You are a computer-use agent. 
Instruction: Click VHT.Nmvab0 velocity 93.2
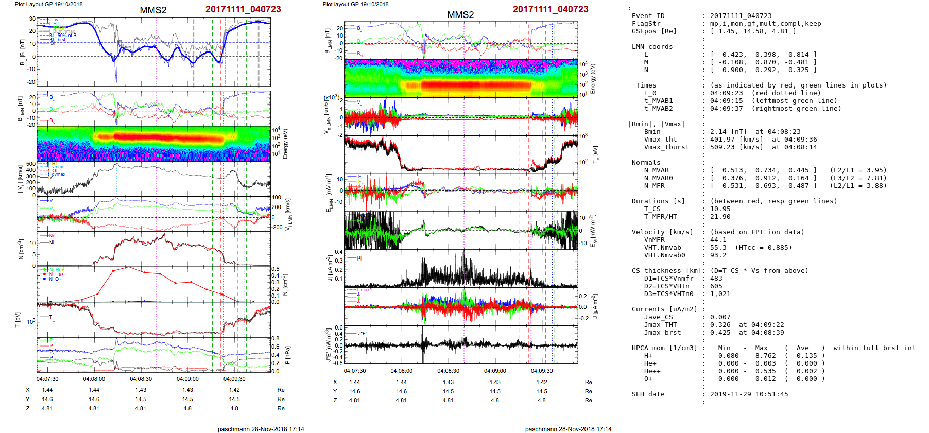(x=718, y=255)
